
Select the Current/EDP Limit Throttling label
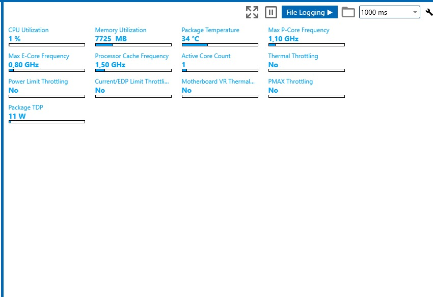pos(132,82)
